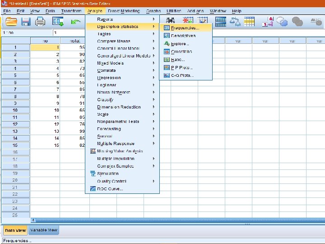This screenshot has width=325, height=244.
Task: Switch to the Variable View tab
Action: coord(44,230)
